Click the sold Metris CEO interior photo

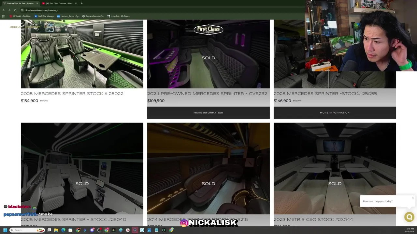(335, 168)
